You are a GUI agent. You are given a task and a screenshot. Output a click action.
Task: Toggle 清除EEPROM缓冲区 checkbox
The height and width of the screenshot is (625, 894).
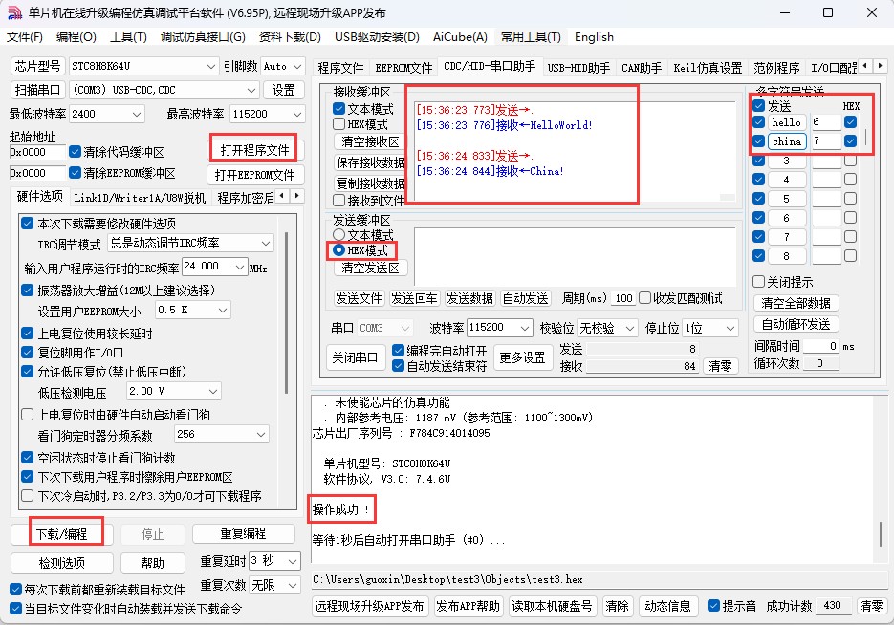point(75,173)
